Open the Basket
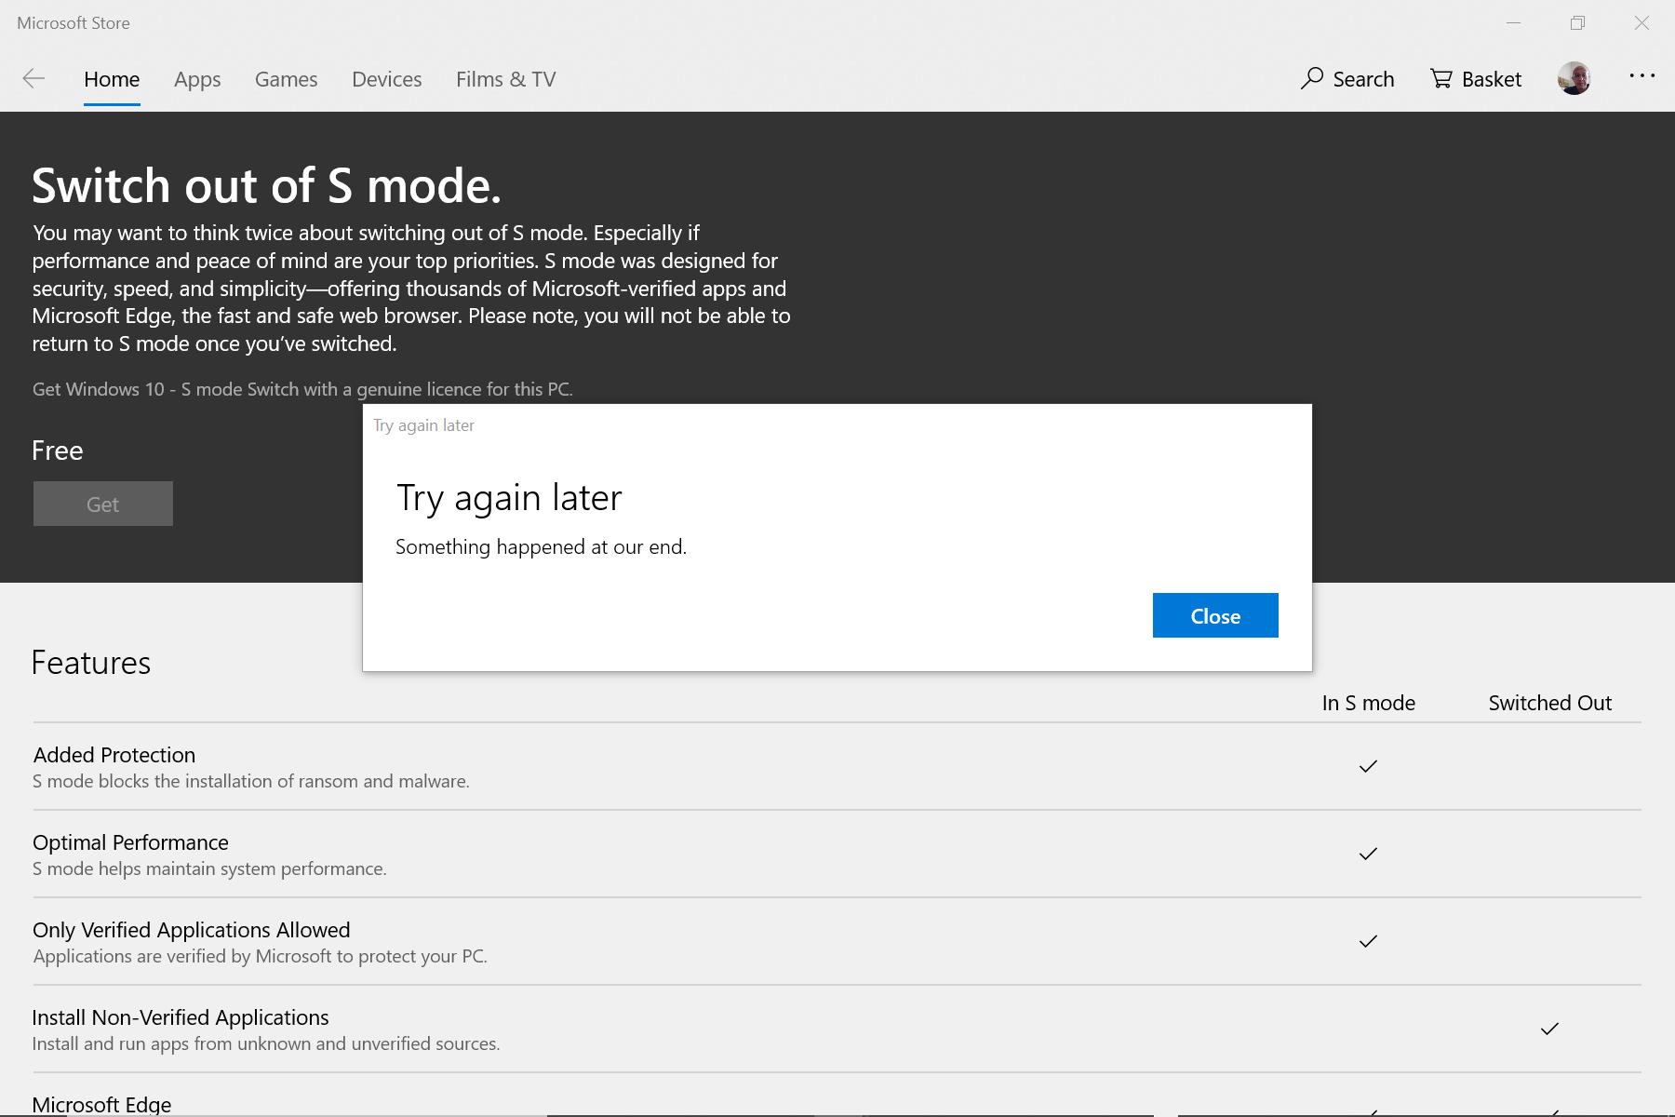The height and width of the screenshot is (1117, 1675). pyautogui.click(x=1476, y=79)
